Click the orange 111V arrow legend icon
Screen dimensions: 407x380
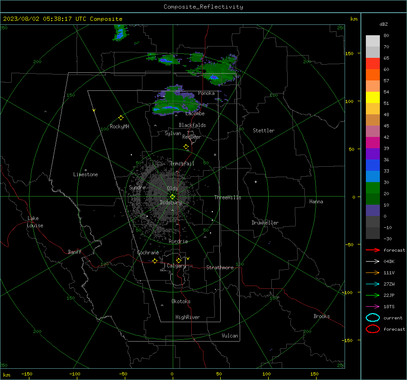(373, 272)
